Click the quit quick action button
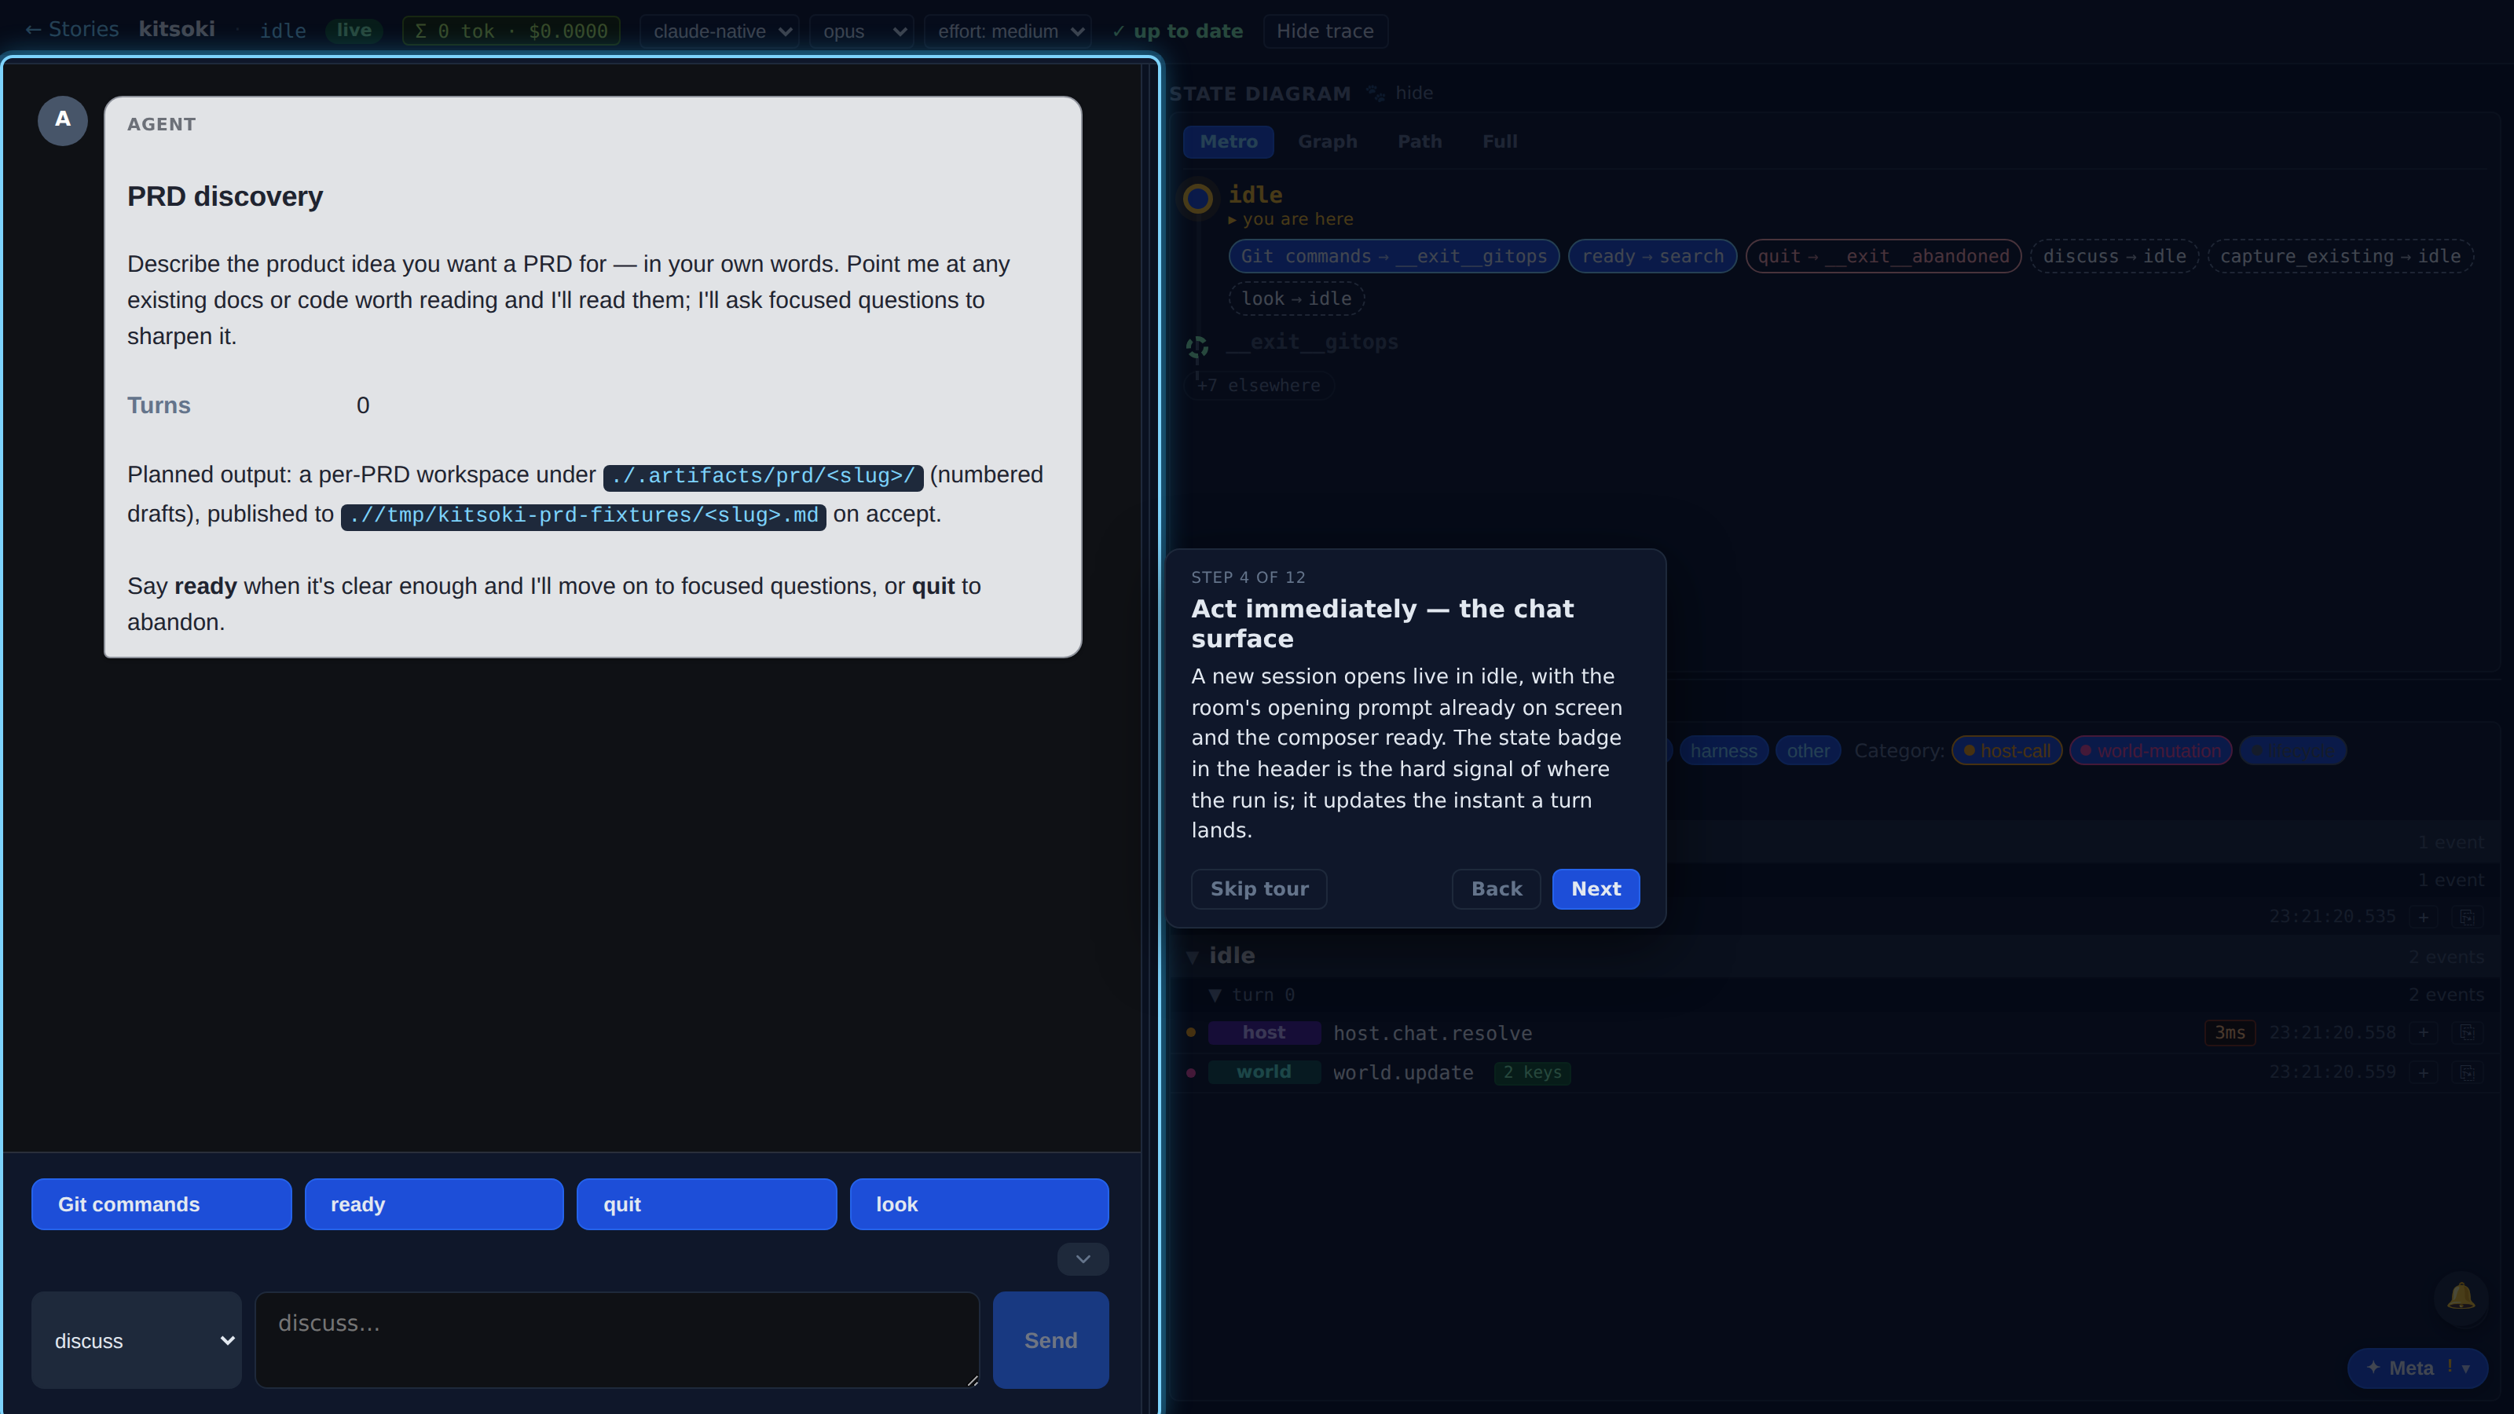Screen dimensions: 2514x1414 coord(706,1204)
